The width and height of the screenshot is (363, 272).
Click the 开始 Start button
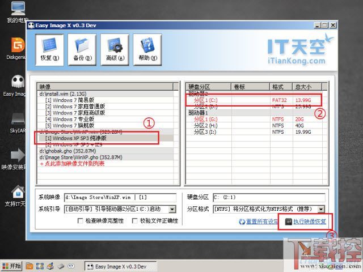click(x=11, y=266)
